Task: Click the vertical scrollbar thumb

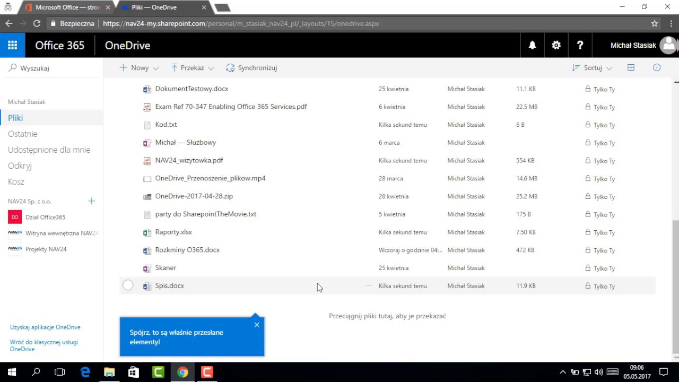Action: (675, 286)
